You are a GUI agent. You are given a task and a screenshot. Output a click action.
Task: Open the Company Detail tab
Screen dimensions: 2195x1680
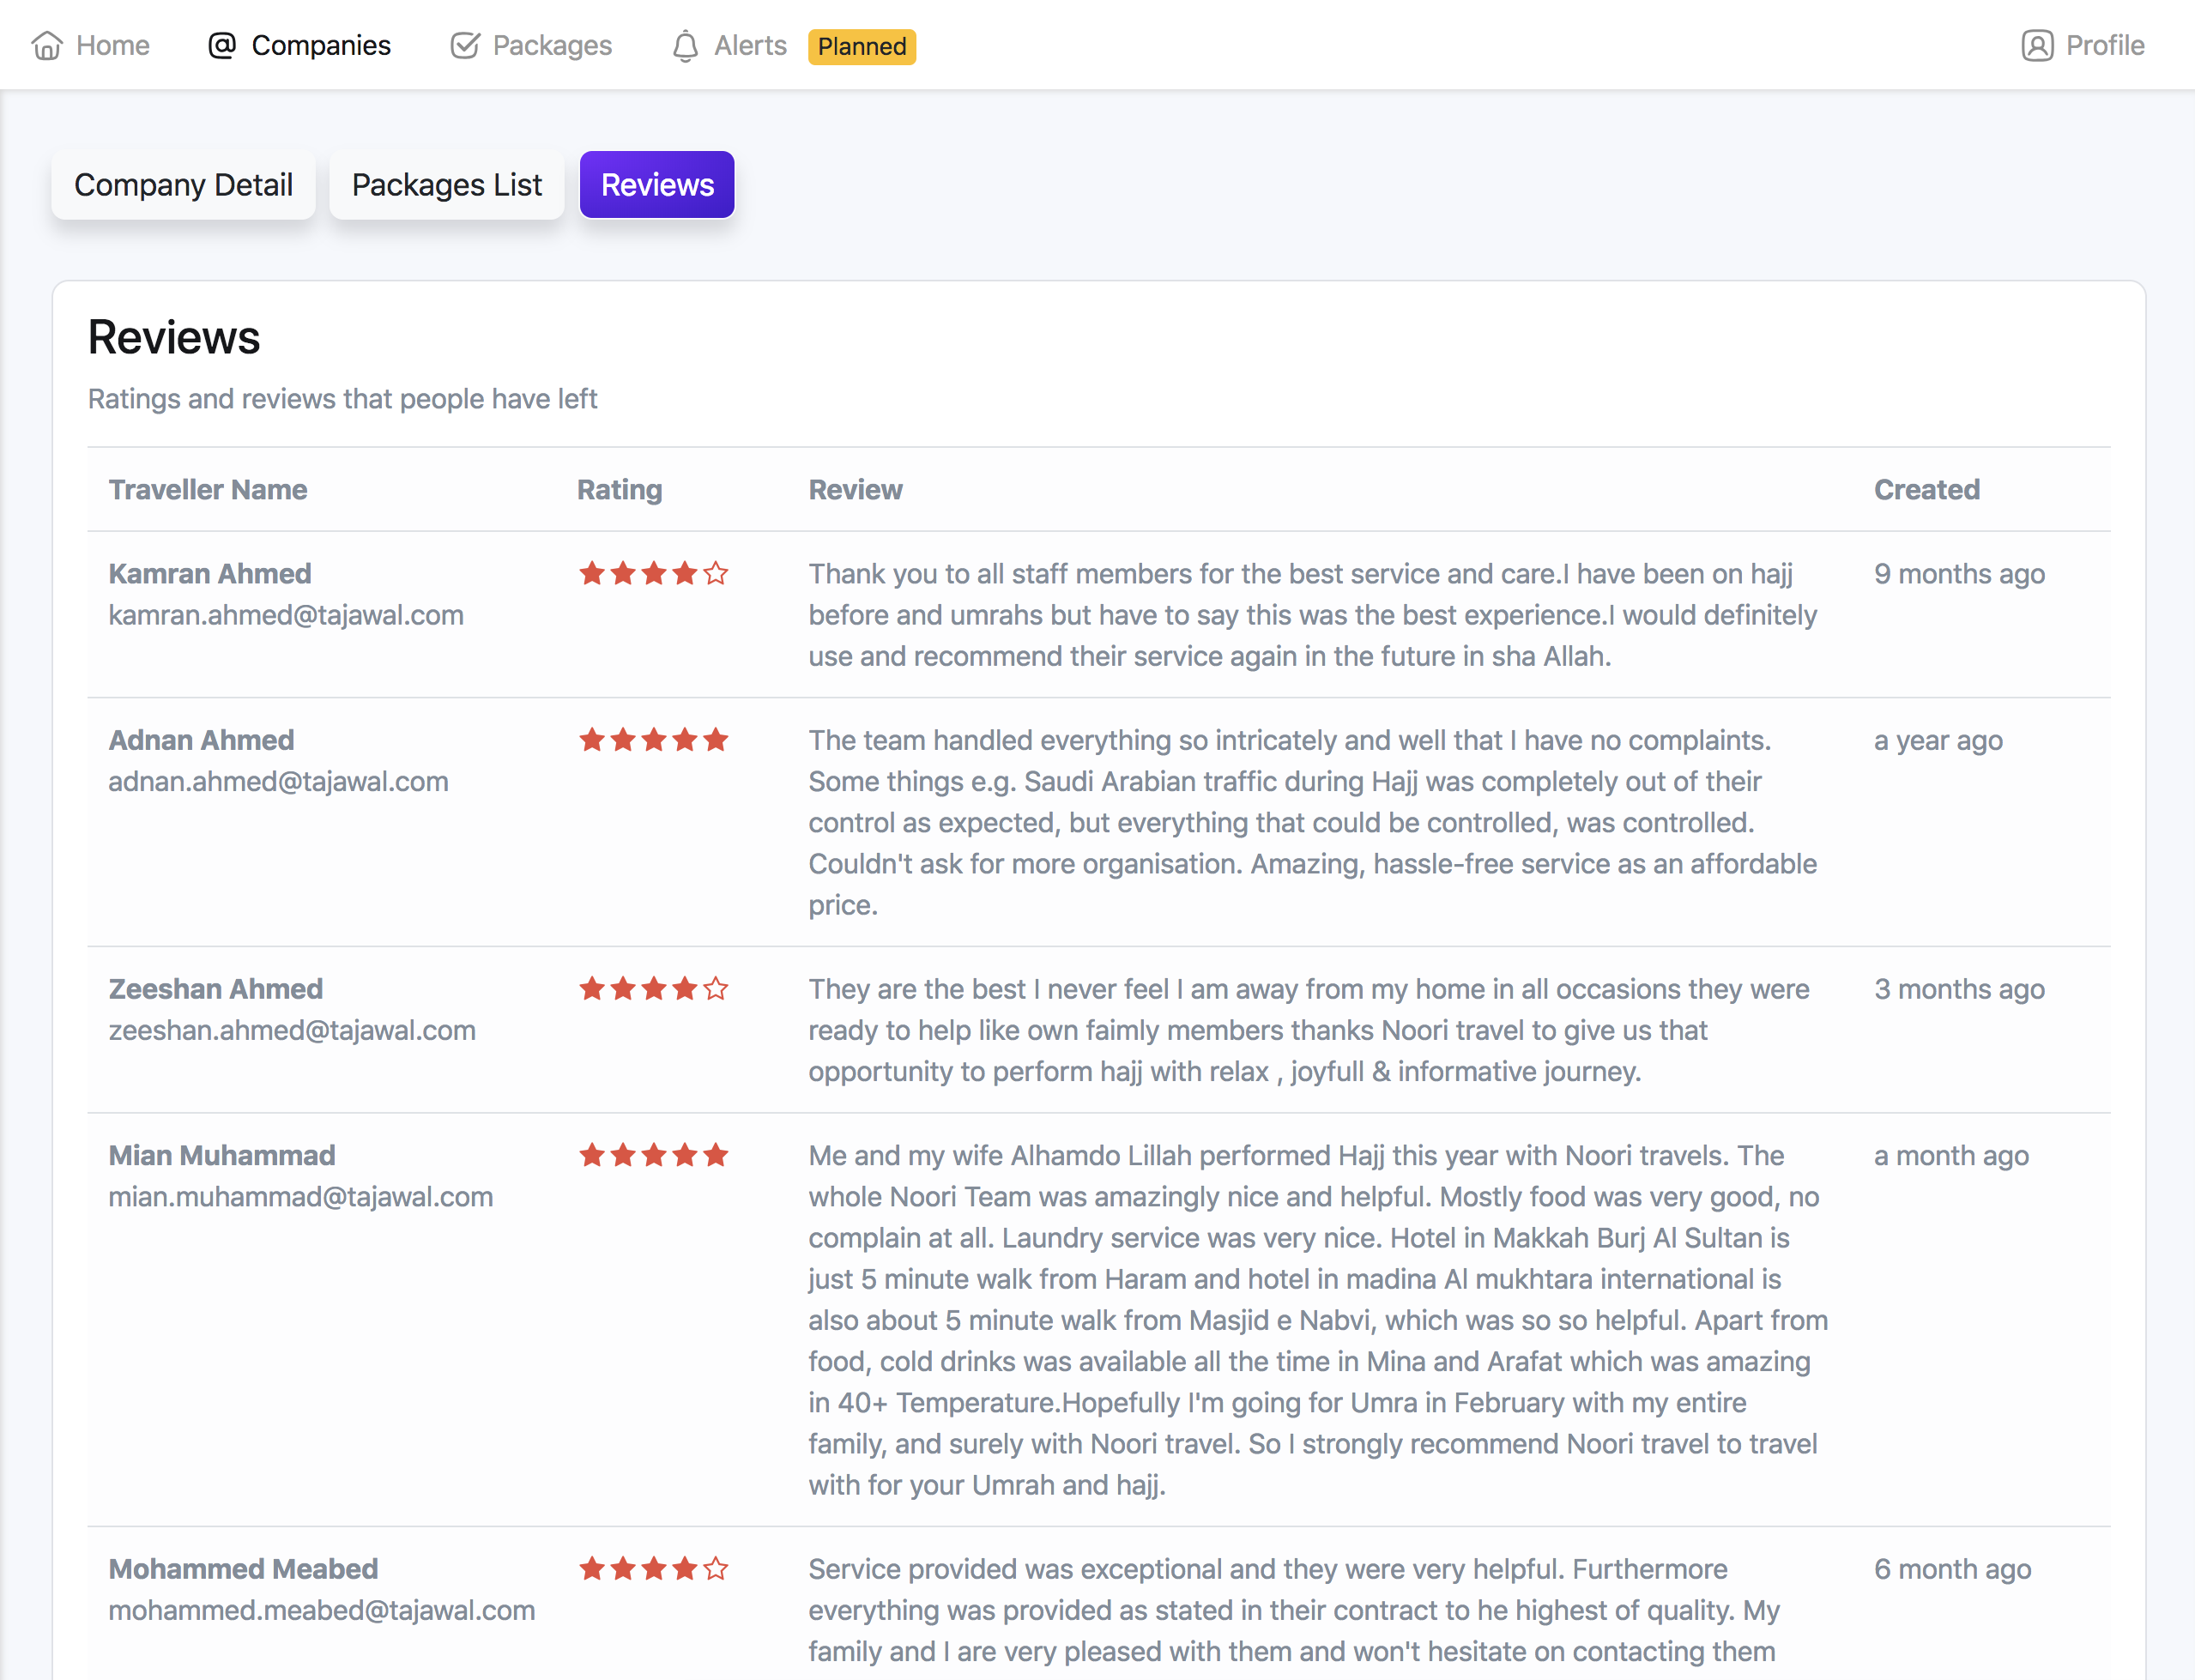(x=183, y=185)
